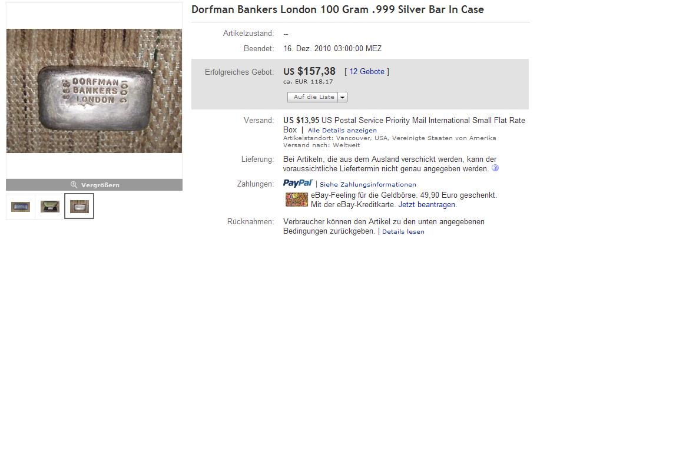Click the Beendet end date text
The width and height of the screenshot is (676, 452).
332,49
